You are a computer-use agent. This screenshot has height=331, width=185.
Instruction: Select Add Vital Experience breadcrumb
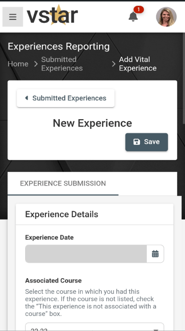[x=138, y=64]
